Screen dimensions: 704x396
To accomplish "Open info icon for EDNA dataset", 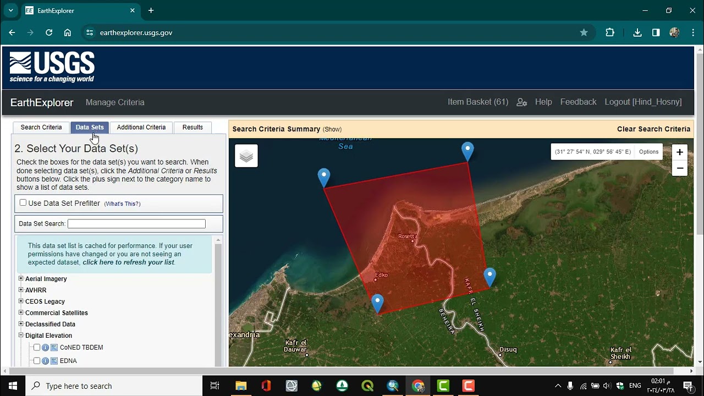I will pyautogui.click(x=46, y=361).
